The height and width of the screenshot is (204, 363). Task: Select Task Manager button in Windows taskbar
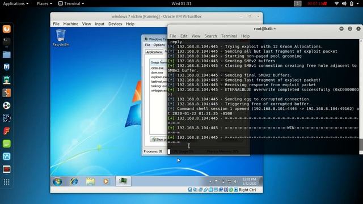pos(123,181)
